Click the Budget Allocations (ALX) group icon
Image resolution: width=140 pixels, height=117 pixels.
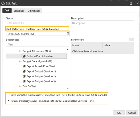pos(20,51)
